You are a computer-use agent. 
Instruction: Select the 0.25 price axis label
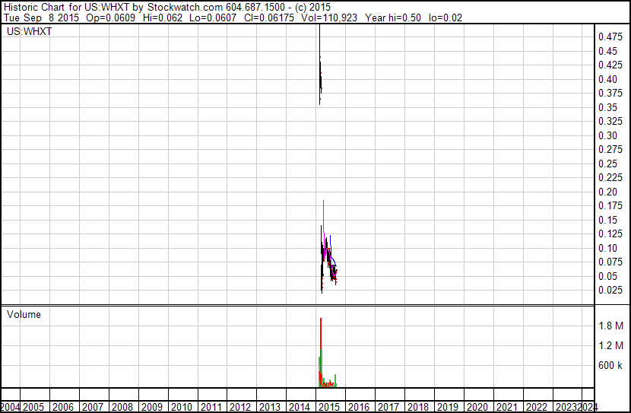point(607,164)
